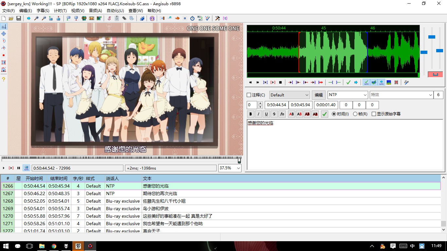Select the Rotate on XY axes tool
The image size is (447, 251).
point(4,48)
